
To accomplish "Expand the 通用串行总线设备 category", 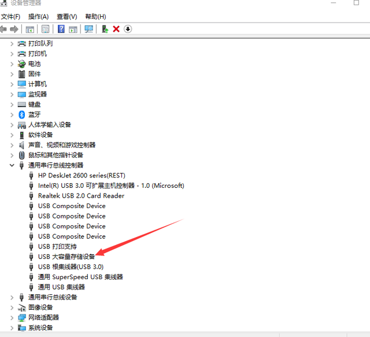I will click(12, 298).
